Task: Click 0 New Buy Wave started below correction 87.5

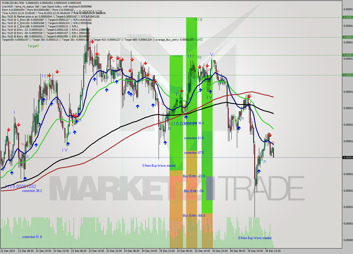Action: (x=159, y=166)
